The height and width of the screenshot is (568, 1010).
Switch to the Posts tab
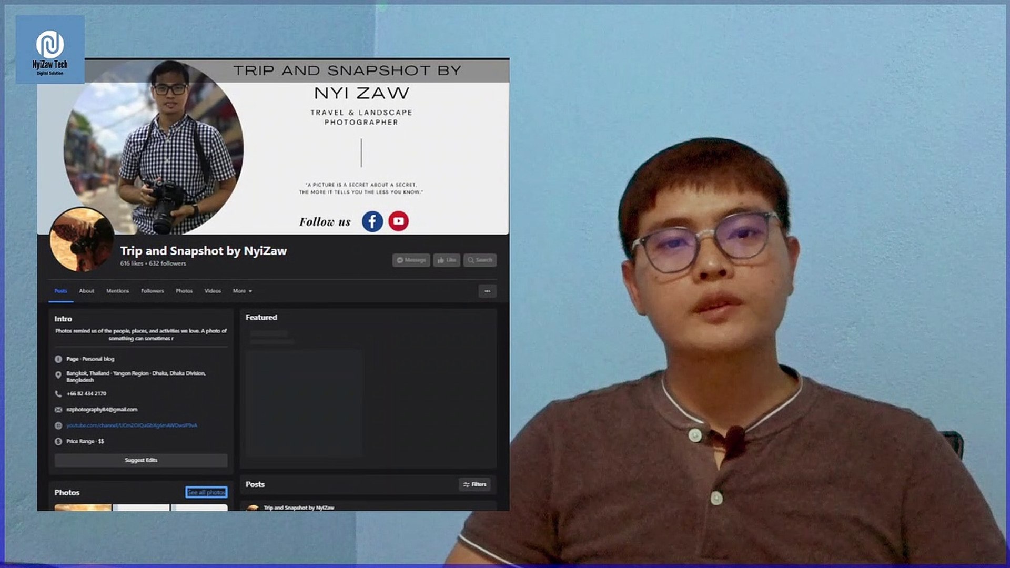click(x=60, y=291)
